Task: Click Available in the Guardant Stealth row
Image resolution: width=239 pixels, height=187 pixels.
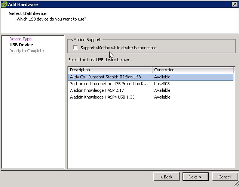Action: pyautogui.click(x=162, y=77)
